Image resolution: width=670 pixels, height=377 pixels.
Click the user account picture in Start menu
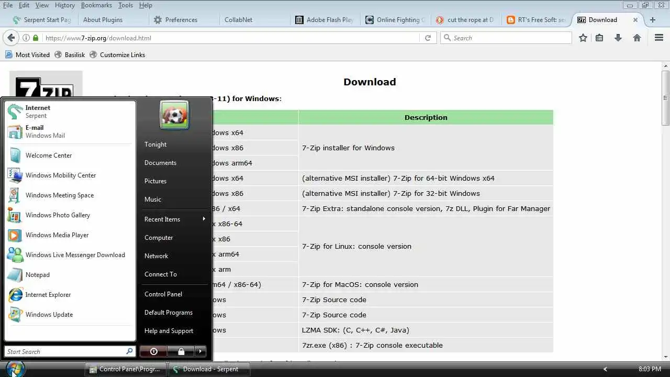click(x=174, y=115)
